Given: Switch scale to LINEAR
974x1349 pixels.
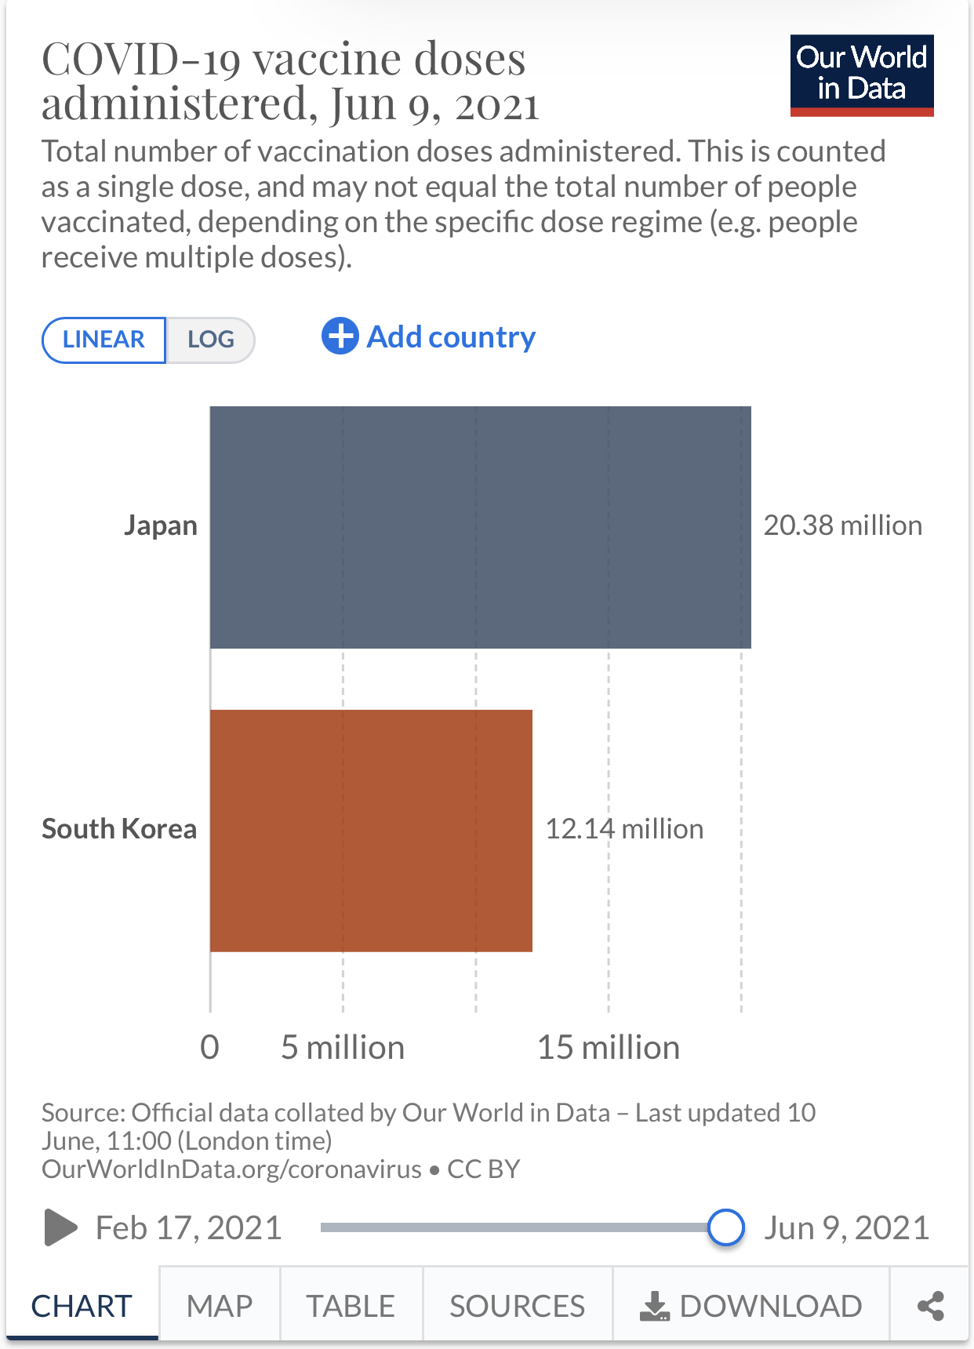Looking at the screenshot, I should point(104,340).
